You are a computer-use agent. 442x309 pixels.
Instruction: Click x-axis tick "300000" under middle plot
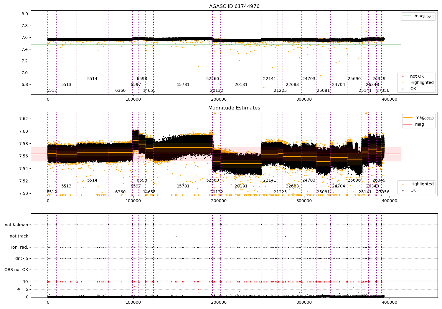click(x=304, y=201)
